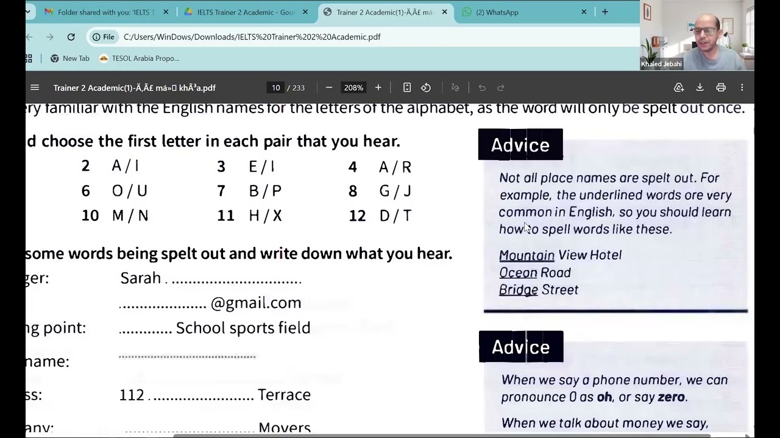780x438 pixels.
Task: Open the browser apps grid icon
Action: [x=29, y=58]
